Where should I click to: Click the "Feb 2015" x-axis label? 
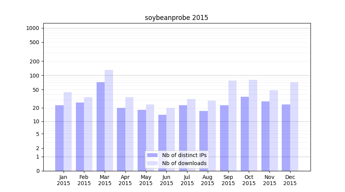[84, 180]
